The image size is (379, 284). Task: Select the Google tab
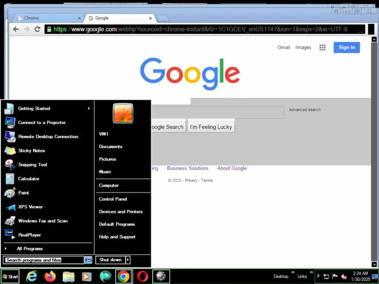click(x=118, y=18)
